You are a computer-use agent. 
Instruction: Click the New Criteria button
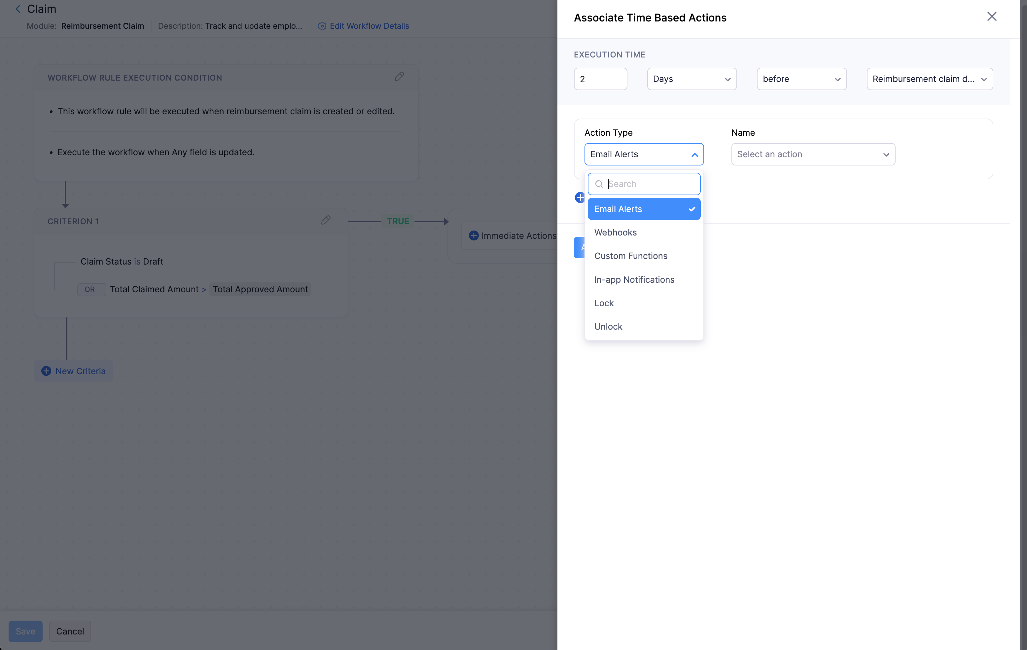click(x=73, y=371)
